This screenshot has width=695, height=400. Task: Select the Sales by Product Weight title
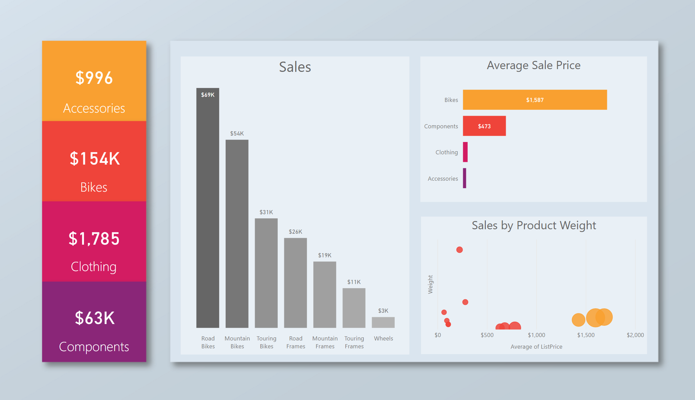534,225
